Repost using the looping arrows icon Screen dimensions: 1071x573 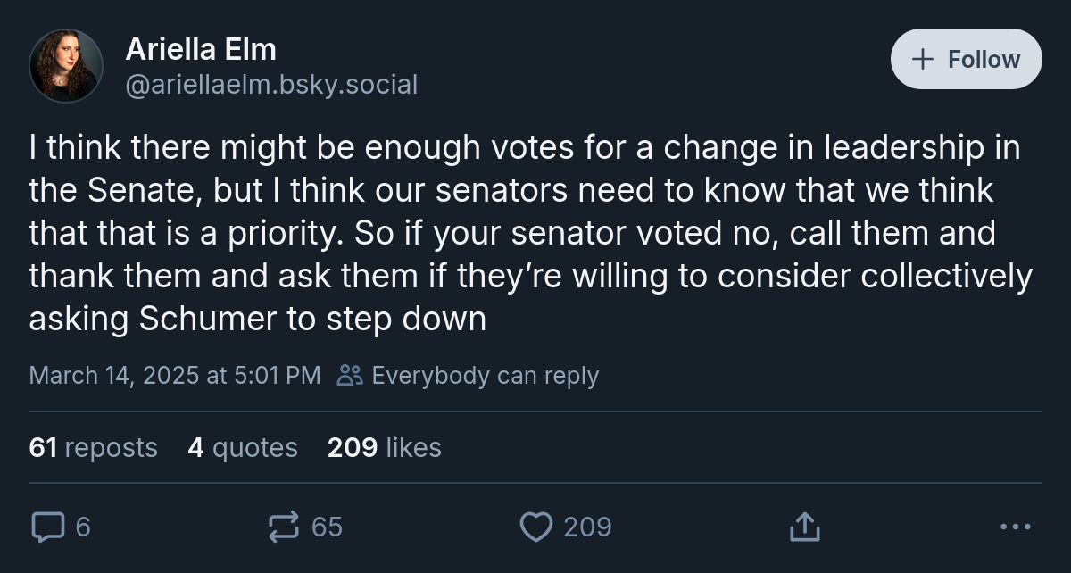point(284,527)
